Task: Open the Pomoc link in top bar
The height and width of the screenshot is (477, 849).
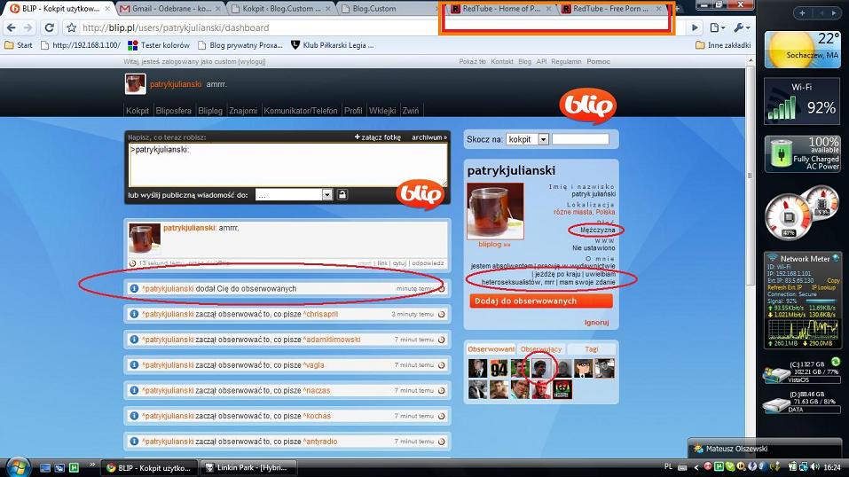Action: point(598,62)
